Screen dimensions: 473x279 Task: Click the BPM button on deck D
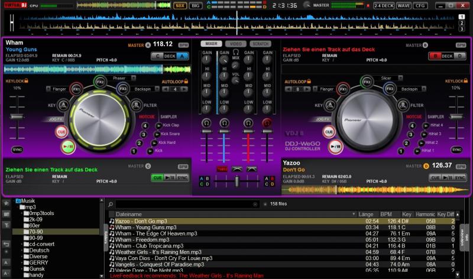[x=461, y=166]
